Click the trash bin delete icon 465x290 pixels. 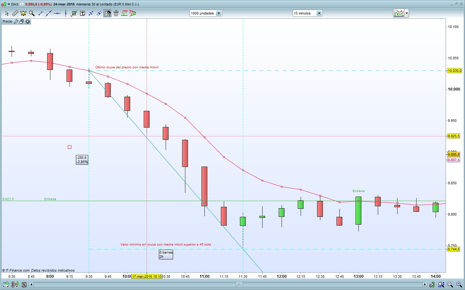point(116,13)
